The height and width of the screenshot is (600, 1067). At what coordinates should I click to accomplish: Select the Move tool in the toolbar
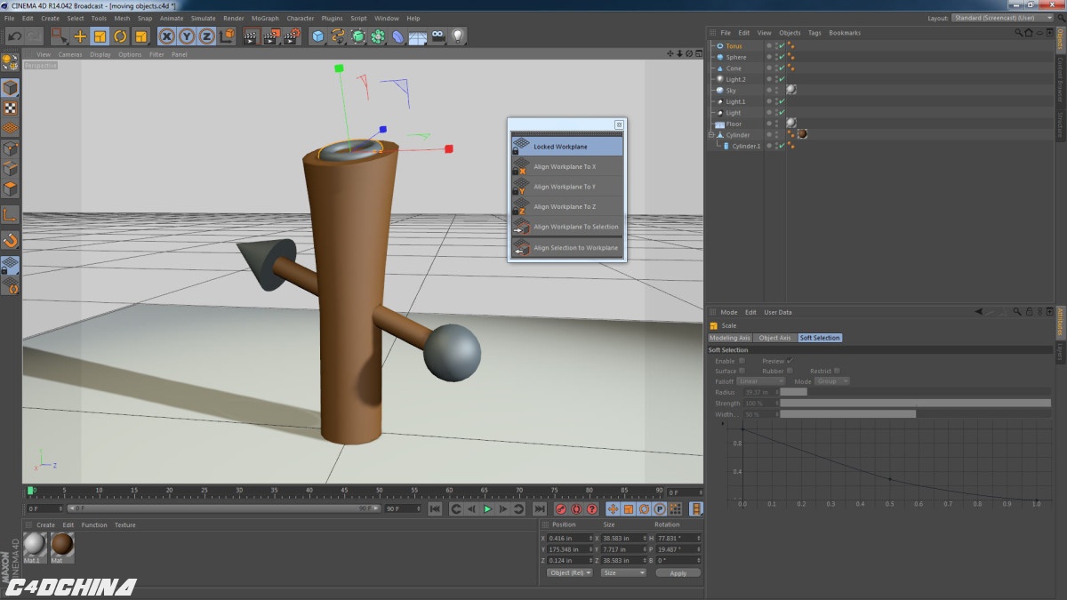pos(79,36)
